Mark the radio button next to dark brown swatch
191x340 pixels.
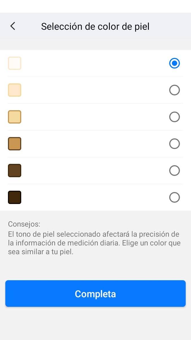(174, 171)
